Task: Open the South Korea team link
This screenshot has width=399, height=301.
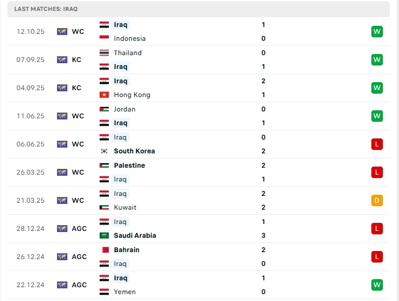Action: pyautogui.click(x=134, y=151)
